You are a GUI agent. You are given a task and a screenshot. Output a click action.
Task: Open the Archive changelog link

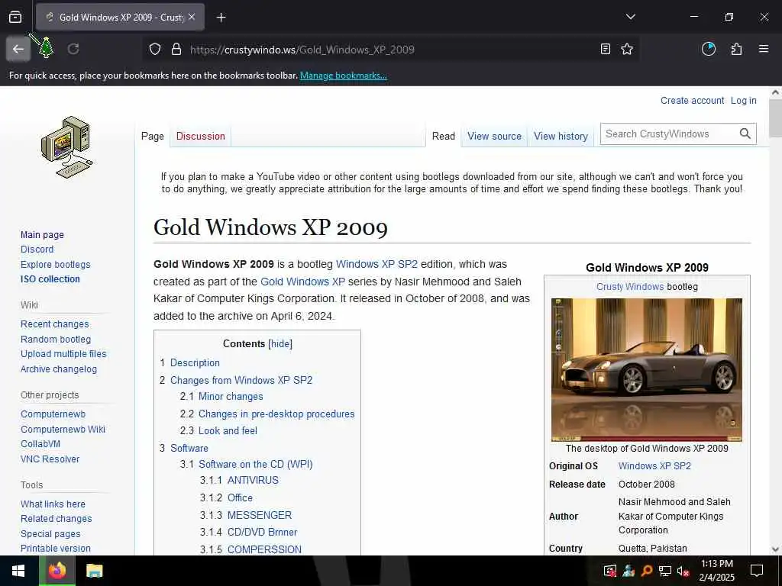tap(59, 369)
